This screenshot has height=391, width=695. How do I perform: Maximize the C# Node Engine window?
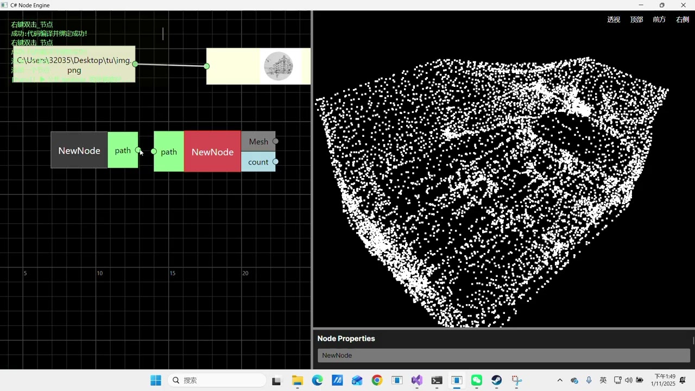(x=662, y=5)
